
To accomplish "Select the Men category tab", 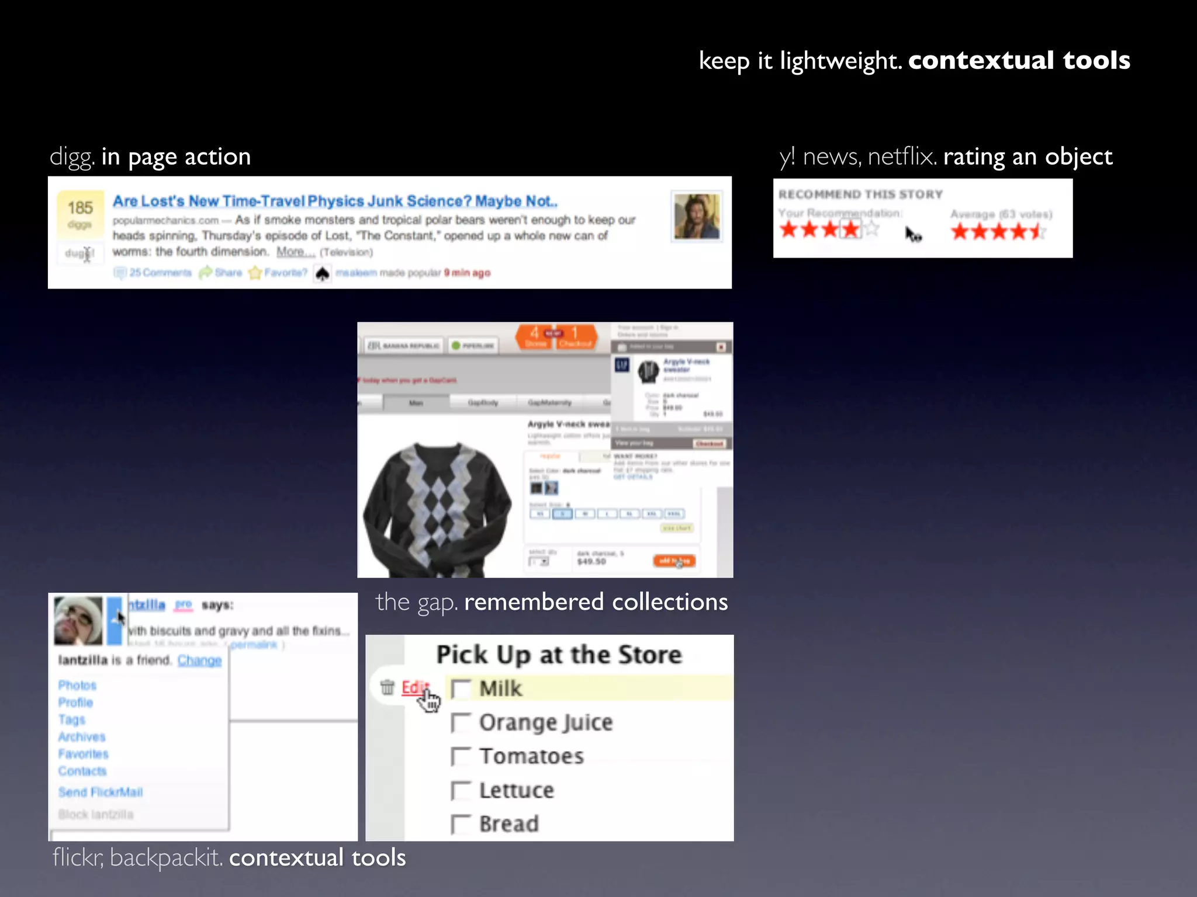I will [416, 403].
